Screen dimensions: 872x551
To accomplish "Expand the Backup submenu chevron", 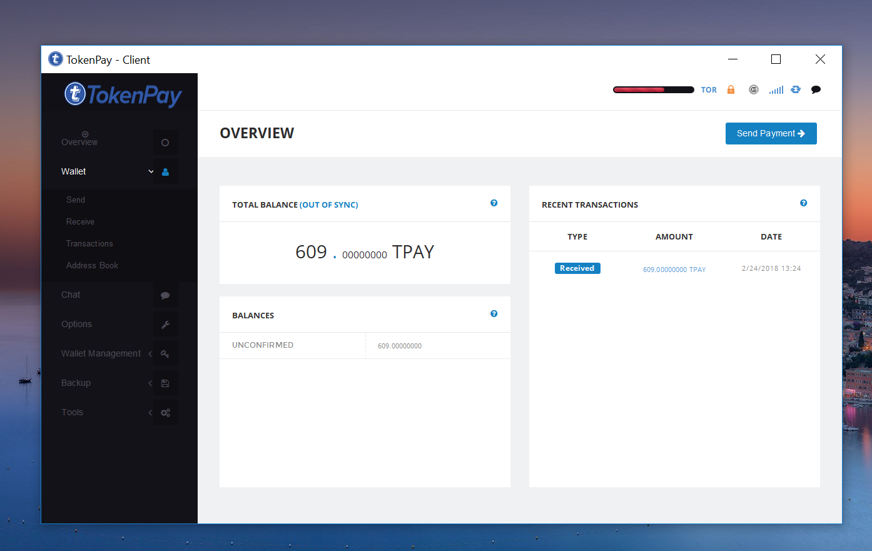I will 150,383.
